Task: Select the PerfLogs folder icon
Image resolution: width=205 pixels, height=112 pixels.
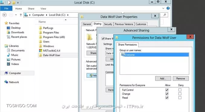Action: [41, 28]
